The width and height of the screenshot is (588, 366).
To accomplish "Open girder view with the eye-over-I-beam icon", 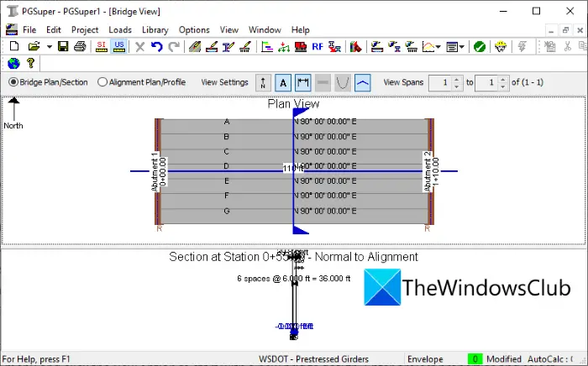I will tap(394, 46).
